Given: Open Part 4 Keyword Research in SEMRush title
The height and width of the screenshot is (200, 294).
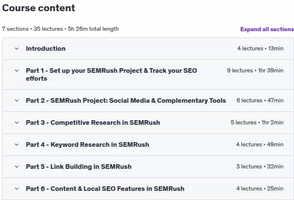Looking at the screenshot, I should click(x=88, y=145).
